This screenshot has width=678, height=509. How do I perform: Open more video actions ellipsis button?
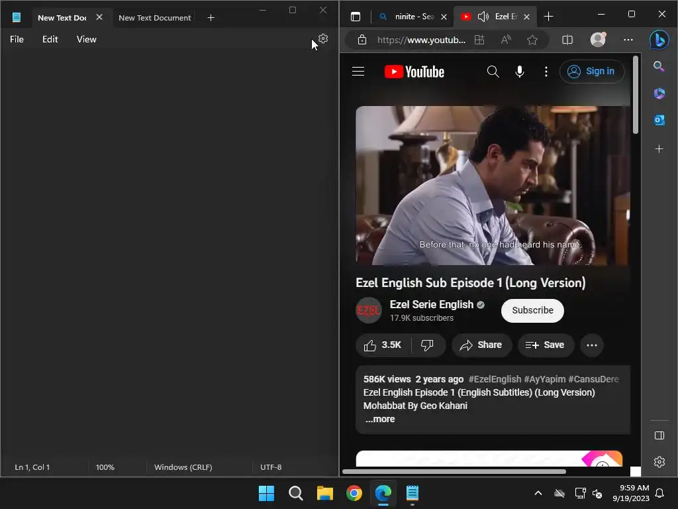pos(591,345)
